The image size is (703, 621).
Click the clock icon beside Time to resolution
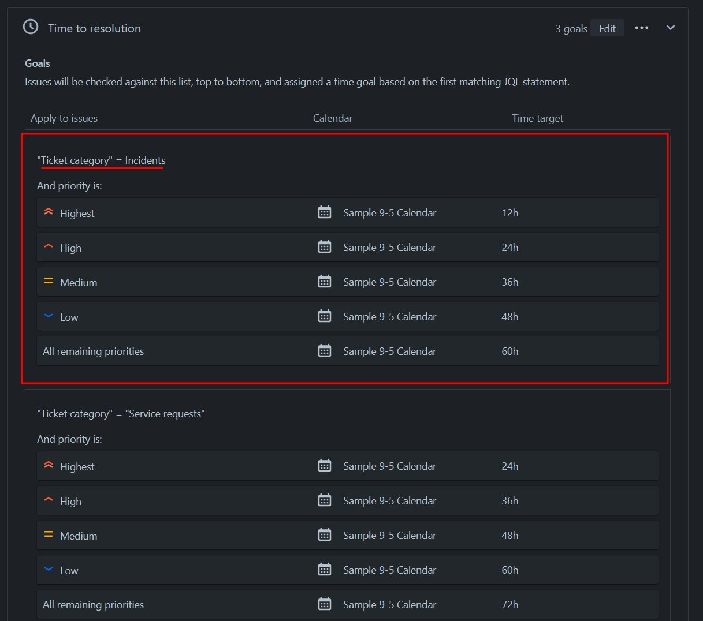(31, 27)
